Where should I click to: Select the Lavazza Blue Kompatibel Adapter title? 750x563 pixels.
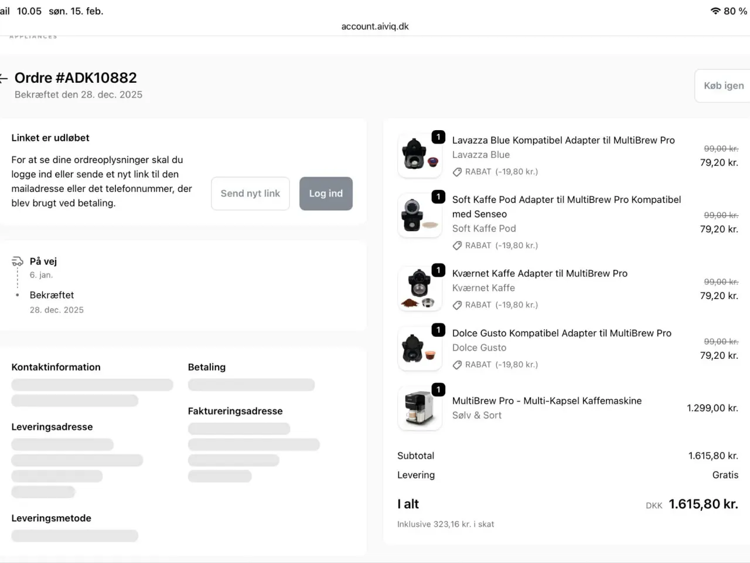click(x=564, y=140)
